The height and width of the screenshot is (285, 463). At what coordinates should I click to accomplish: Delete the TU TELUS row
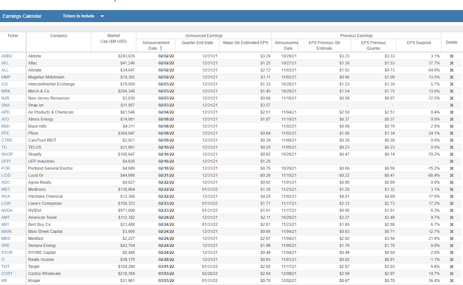tap(451, 147)
